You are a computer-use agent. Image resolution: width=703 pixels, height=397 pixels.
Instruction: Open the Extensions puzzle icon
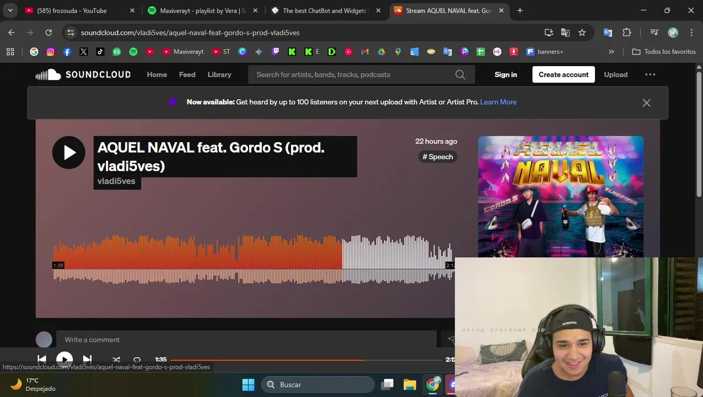click(627, 33)
